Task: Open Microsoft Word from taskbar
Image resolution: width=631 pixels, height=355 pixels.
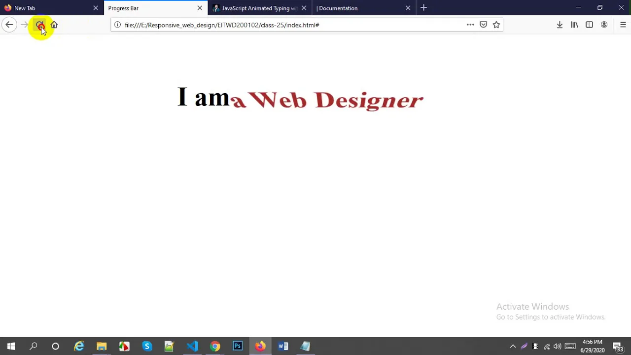Action: [x=283, y=346]
